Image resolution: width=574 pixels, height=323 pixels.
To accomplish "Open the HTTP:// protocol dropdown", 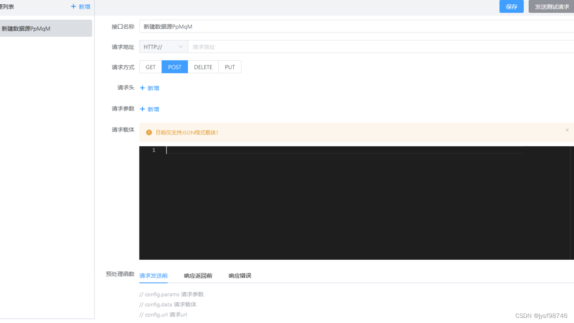I will (x=164, y=47).
